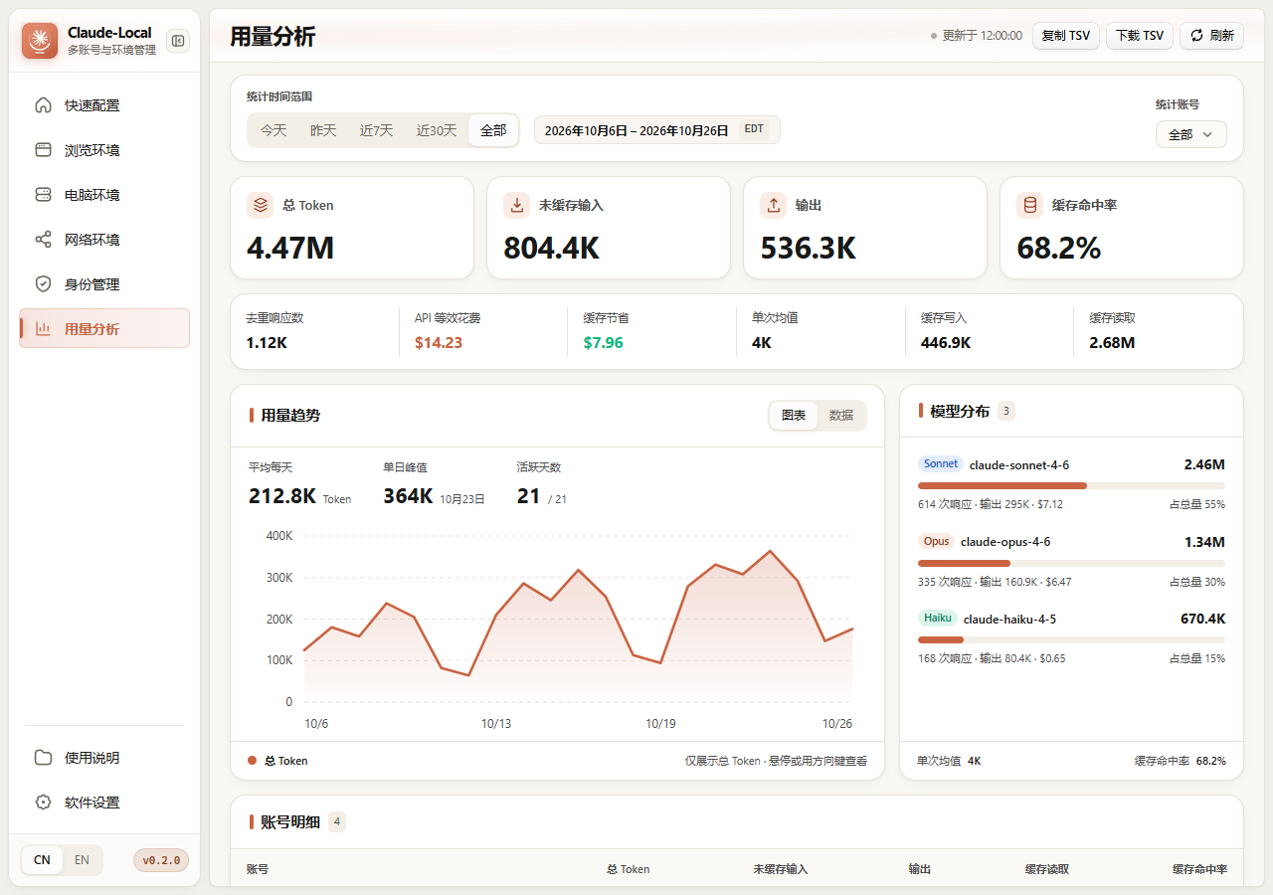Select the 近7天 time range tab
The width and height of the screenshot is (1273, 895).
point(377,130)
